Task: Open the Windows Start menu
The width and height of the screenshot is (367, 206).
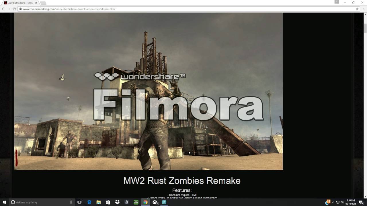Action: point(5,202)
